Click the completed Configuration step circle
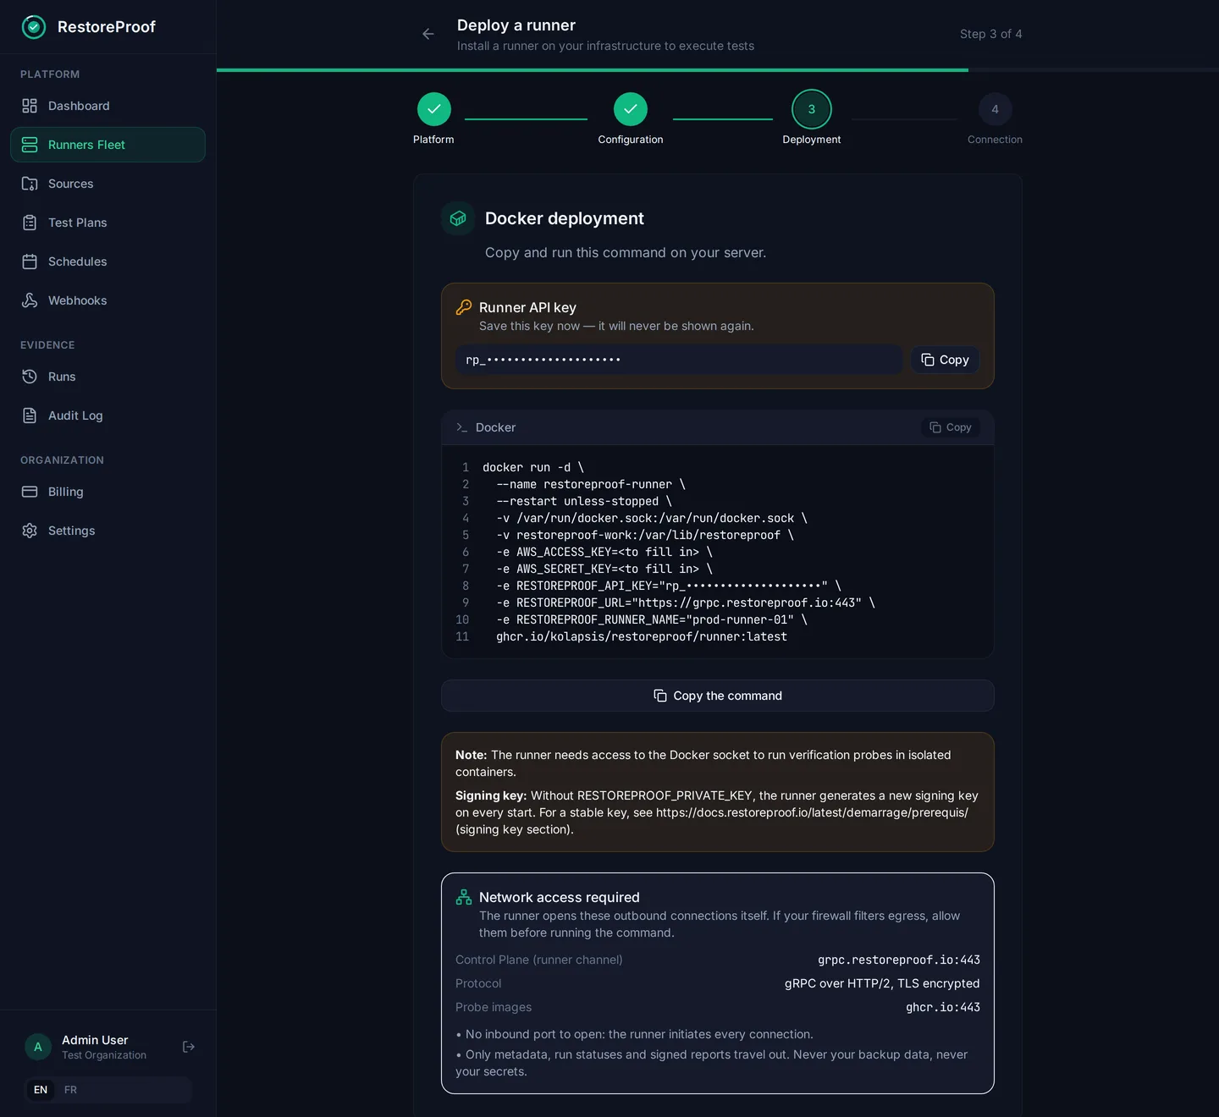The width and height of the screenshot is (1219, 1117). (631, 109)
